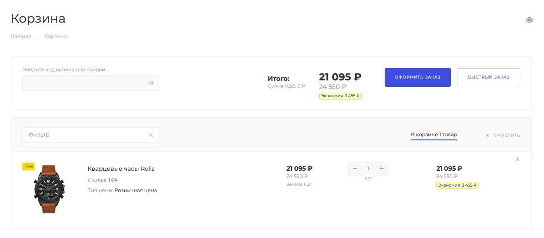Apply coupon with arrow icon
The image size is (544, 238).
(x=151, y=83)
